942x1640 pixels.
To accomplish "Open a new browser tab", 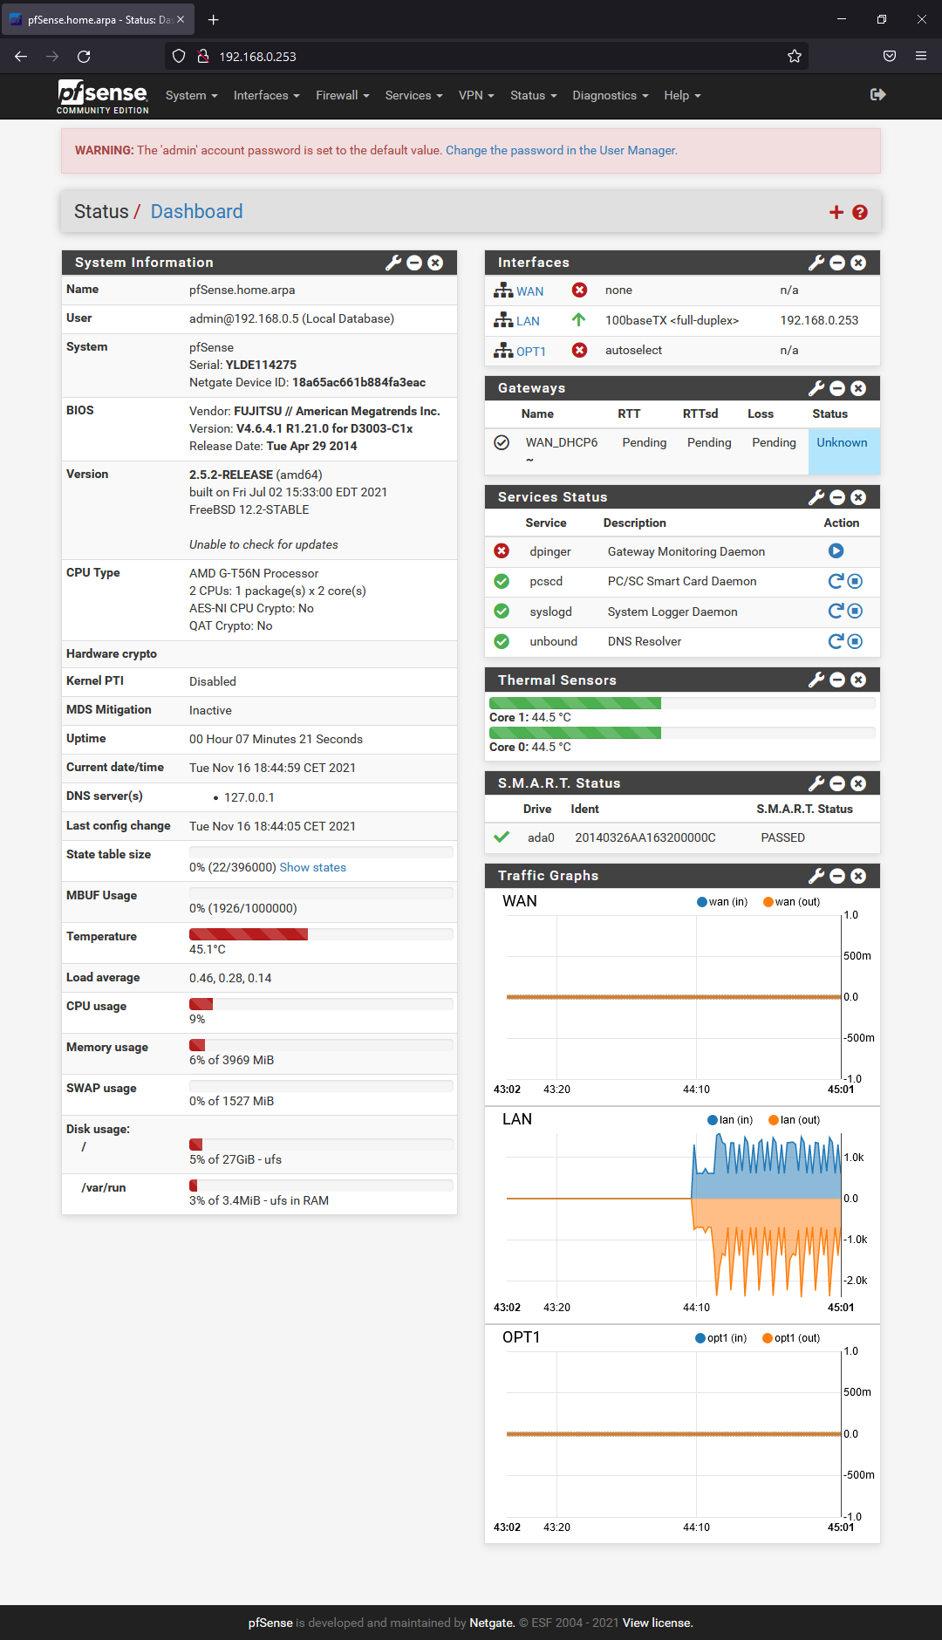I will point(213,19).
